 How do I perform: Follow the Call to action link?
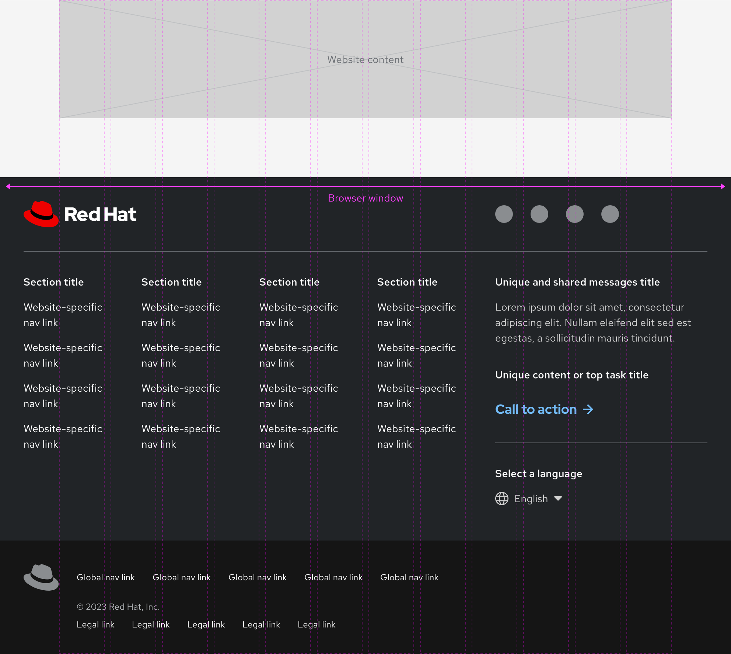coord(536,409)
